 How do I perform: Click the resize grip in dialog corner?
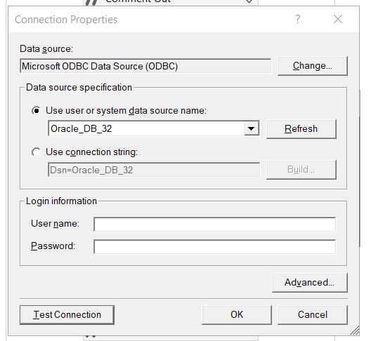pyautogui.click(x=354, y=330)
